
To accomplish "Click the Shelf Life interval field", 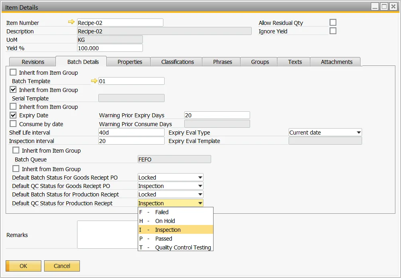I will point(131,132).
